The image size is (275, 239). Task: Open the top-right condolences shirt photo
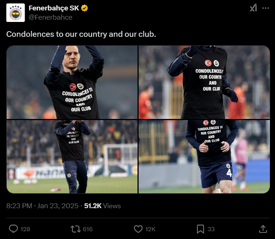coord(204,82)
